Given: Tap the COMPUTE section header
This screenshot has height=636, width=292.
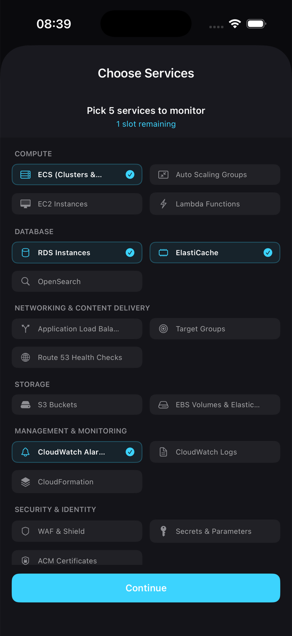Looking at the screenshot, I should pos(34,154).
